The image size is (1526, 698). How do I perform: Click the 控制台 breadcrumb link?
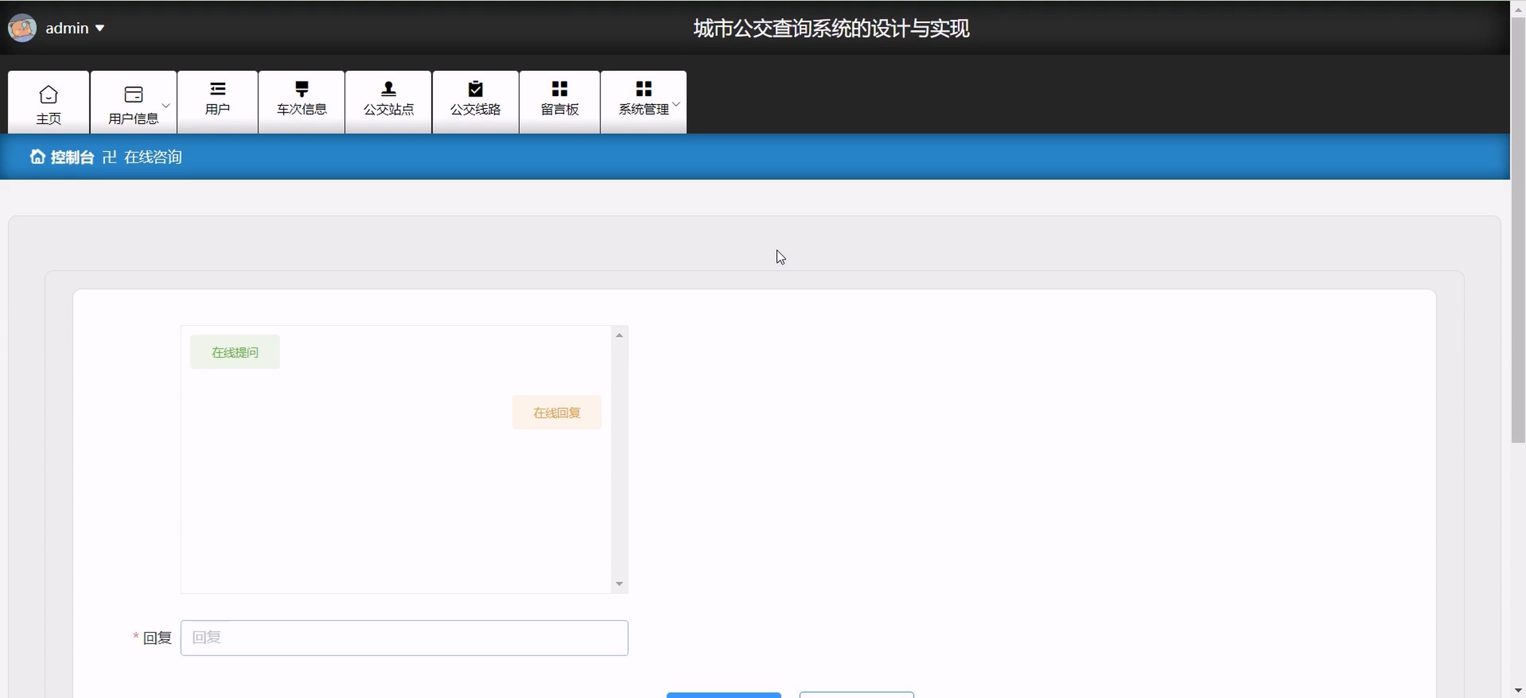(72, 157)
